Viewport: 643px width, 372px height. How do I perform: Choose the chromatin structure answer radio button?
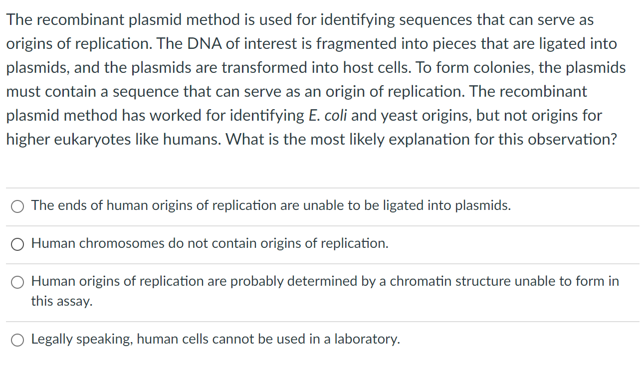pos(17,281)
